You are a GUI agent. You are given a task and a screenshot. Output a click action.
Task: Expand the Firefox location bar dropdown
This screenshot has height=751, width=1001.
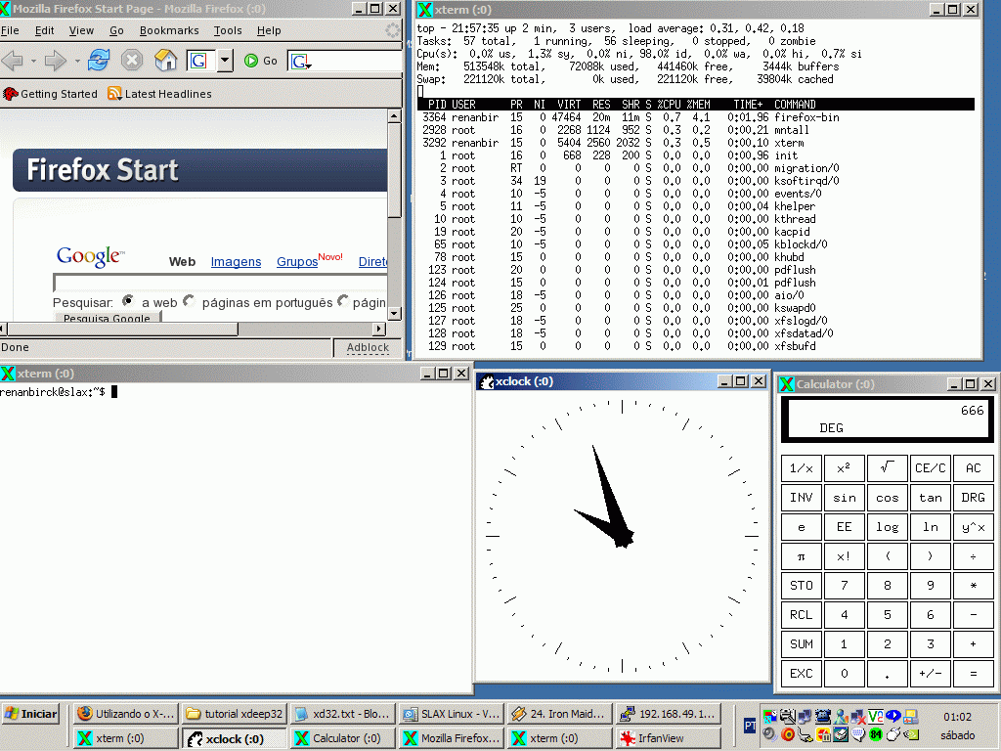(x=225, y=61)
